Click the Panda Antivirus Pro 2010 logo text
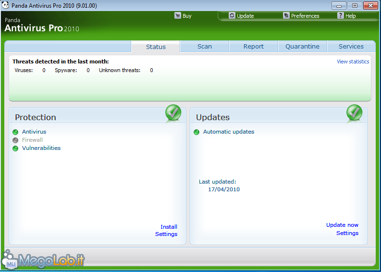This screenshot has height=272, width=381. (x=42, y=25)
